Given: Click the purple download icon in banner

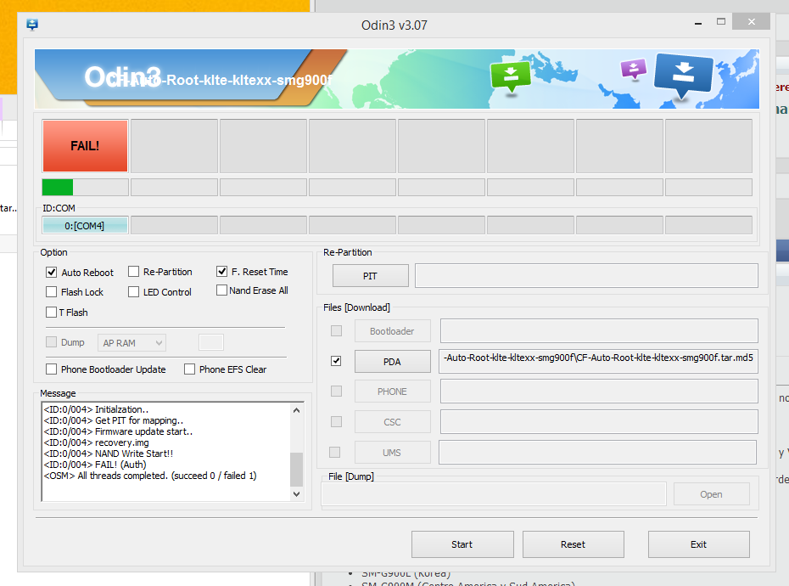Looking at the screenshot, I should coord(634,69).
